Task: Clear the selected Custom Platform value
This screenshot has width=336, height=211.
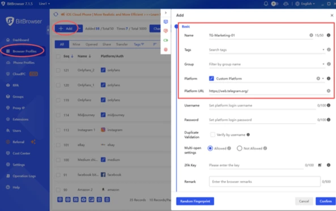Action: coord(318,78)
